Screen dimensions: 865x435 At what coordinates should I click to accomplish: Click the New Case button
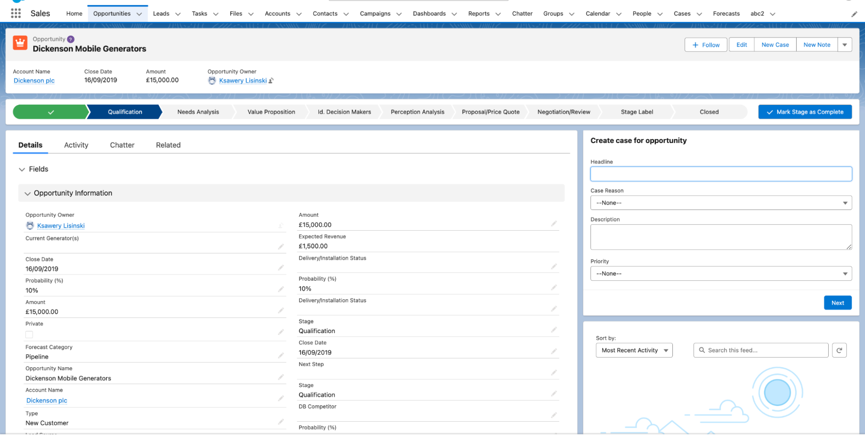(775, 45)
